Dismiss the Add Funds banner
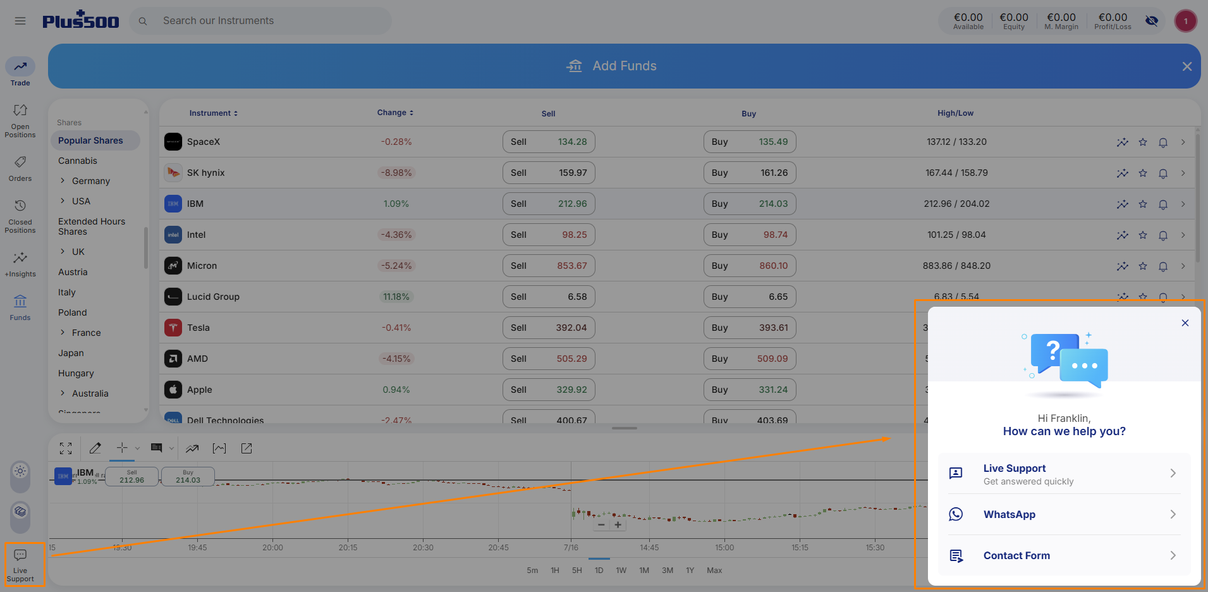 click(x=1187, y=66)
